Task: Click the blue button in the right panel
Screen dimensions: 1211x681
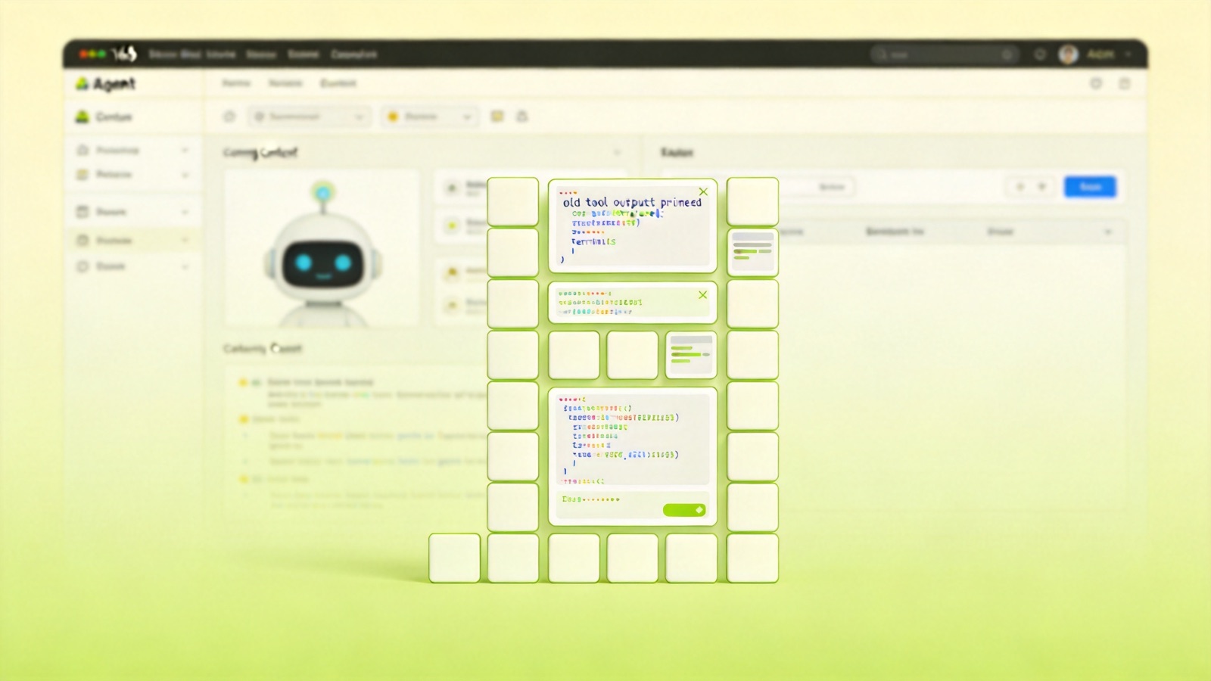Action: pos(1090,187)
